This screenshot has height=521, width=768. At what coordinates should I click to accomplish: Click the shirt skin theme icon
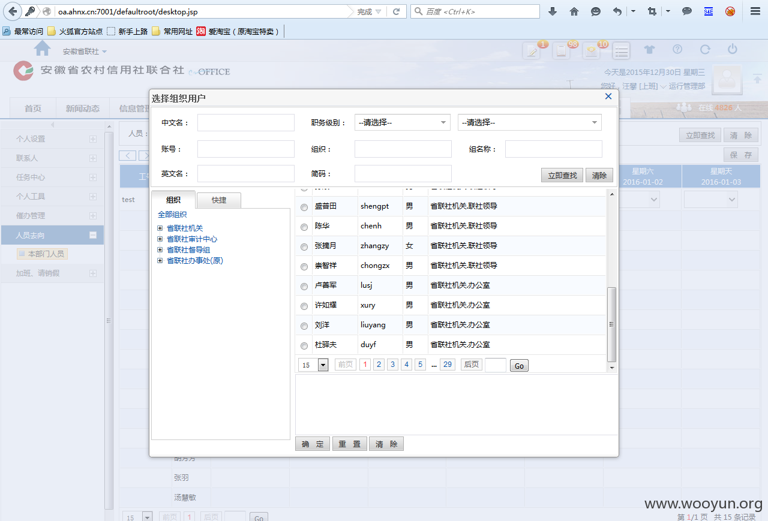[650, 50]
